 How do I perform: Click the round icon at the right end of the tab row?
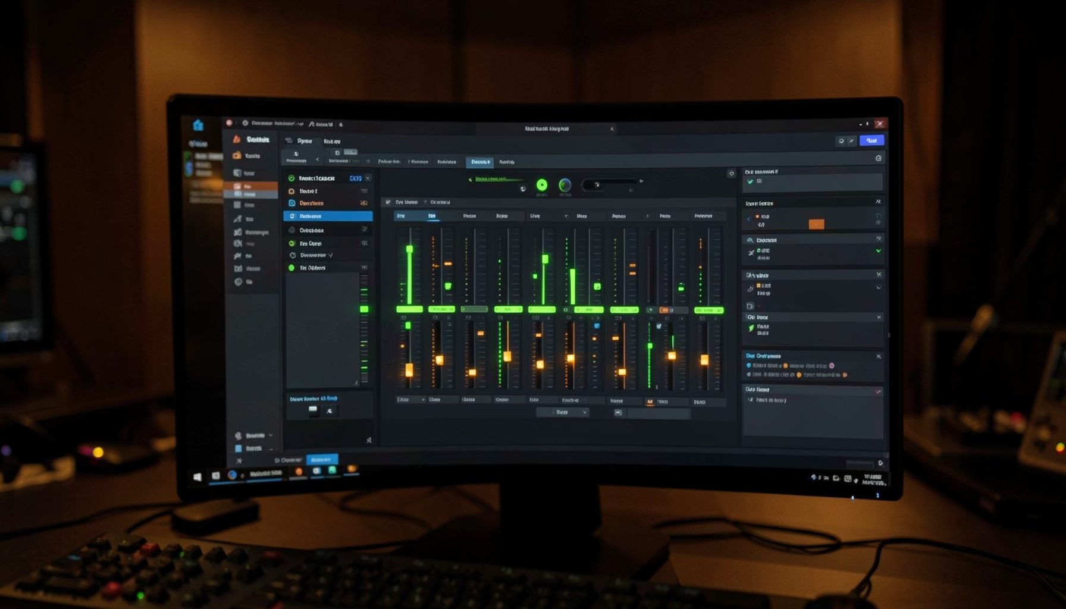pos(878,158)
